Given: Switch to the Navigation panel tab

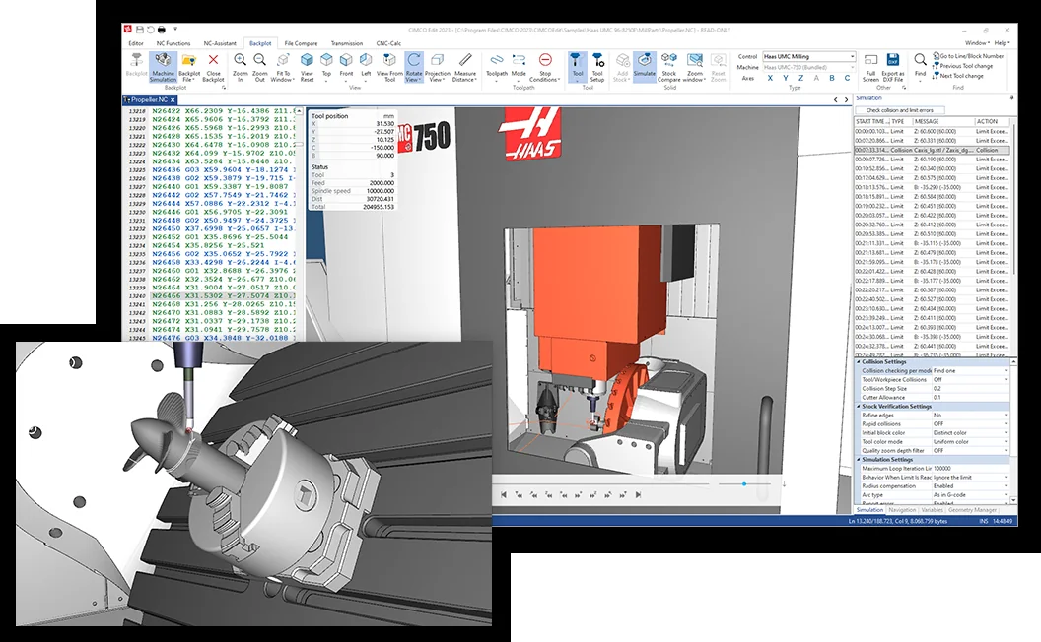Looking at the screenshot, I should pyautogui.click(x=902, y=510).
